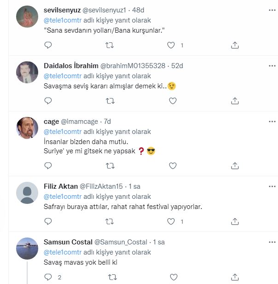Like Filiz Aktan's tweet
This screenshot has height=284, width=278.
tap(171, 221)
